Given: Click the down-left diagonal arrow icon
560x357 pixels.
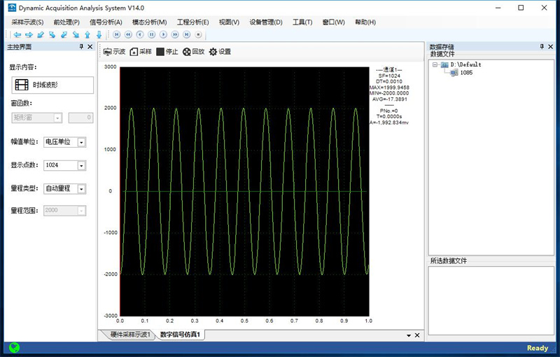Looking at the screenshot, I should [41, 34].
